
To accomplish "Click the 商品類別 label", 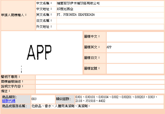I will 9,97.
